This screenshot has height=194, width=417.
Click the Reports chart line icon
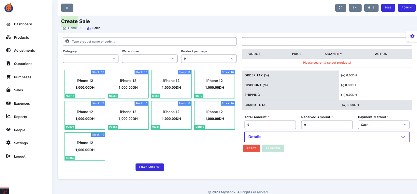pyautogui.click(x=8, y=117)
